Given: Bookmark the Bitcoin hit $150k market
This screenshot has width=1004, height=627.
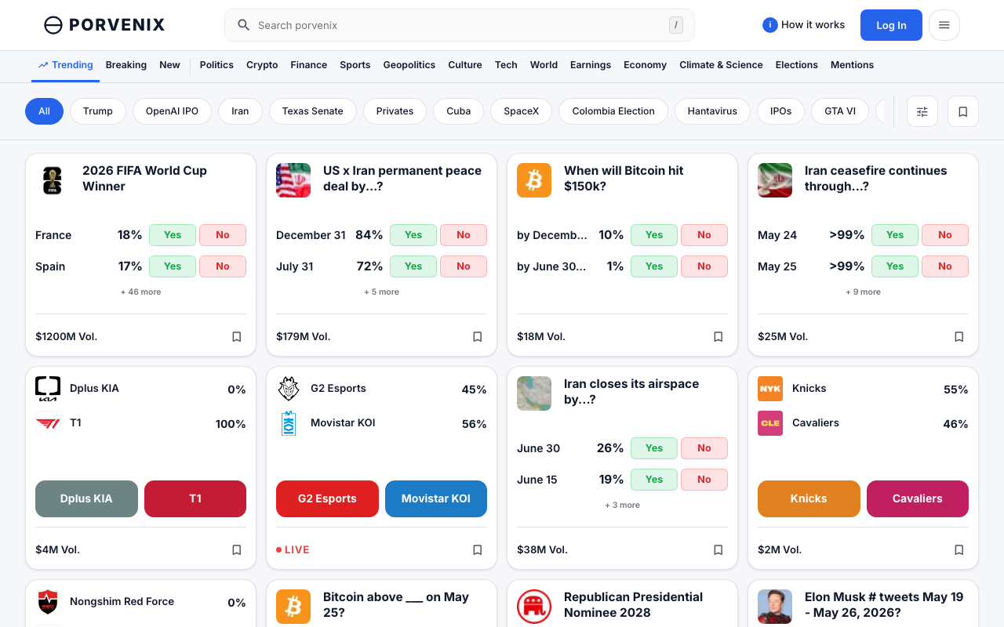Looking at the screenshot, I should (718, 336).
